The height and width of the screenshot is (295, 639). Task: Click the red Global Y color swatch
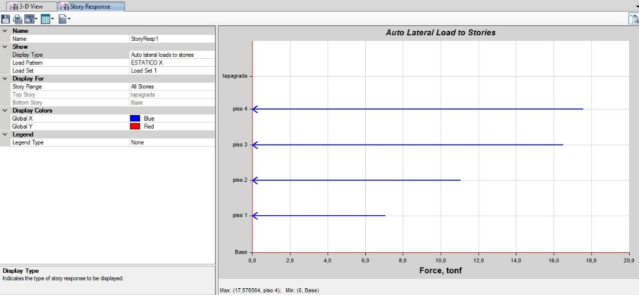coord(134,126)
